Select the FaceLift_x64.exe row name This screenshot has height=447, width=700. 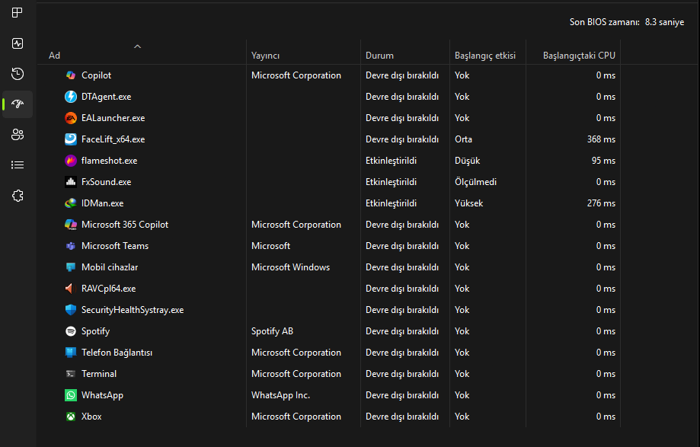coord(113,139)
